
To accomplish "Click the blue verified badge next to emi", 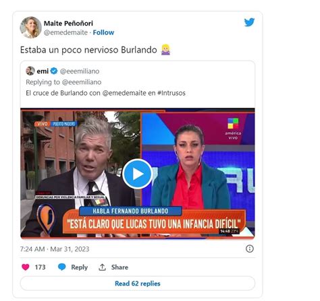I will [54, 71].
